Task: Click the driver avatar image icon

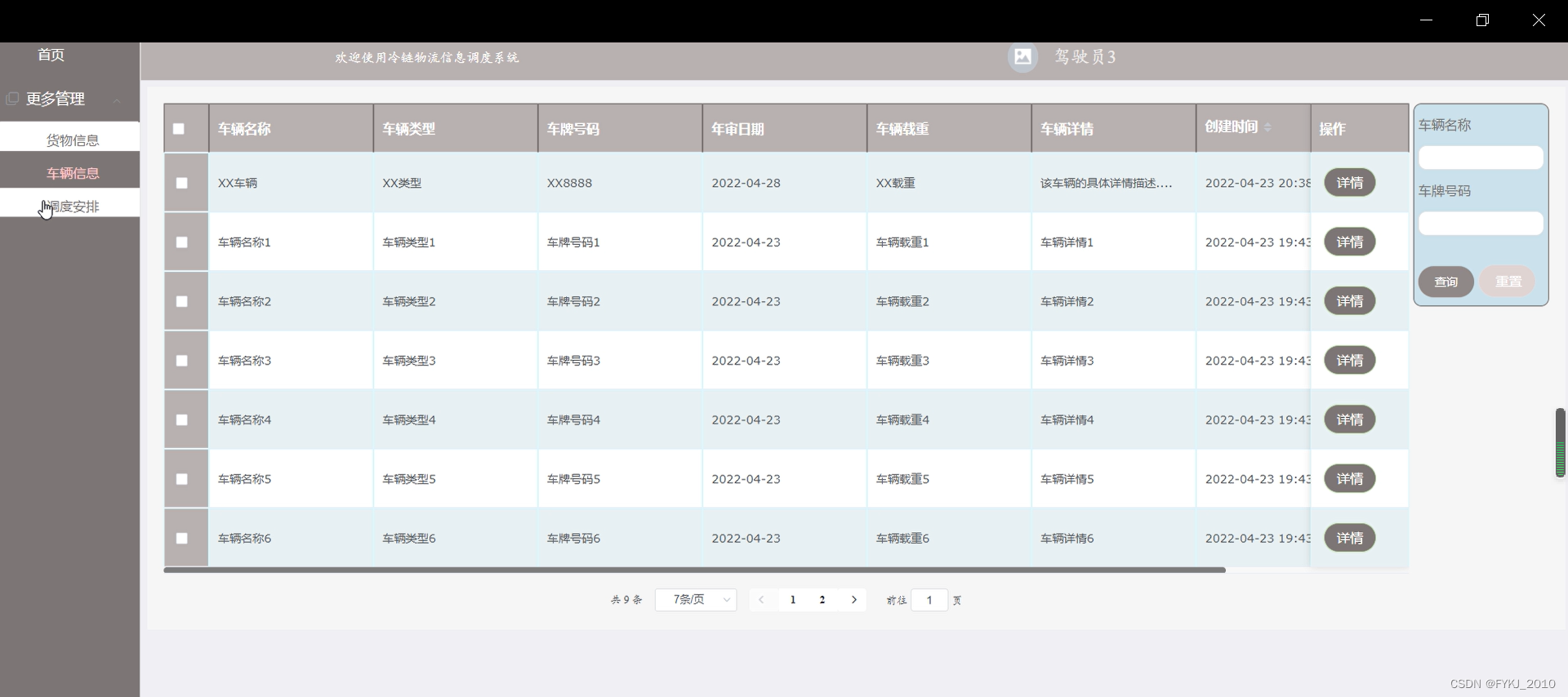Action: 1022,56
